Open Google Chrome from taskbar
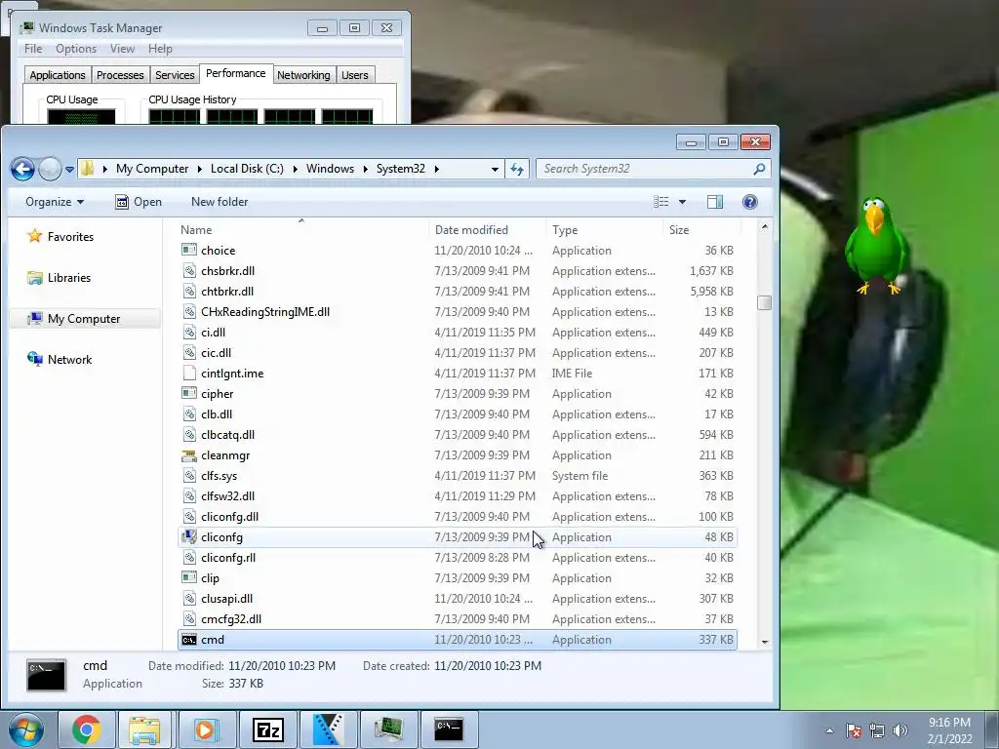 point(87,729)
